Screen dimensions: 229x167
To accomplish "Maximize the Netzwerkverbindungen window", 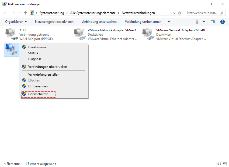I will click(210, 4).
